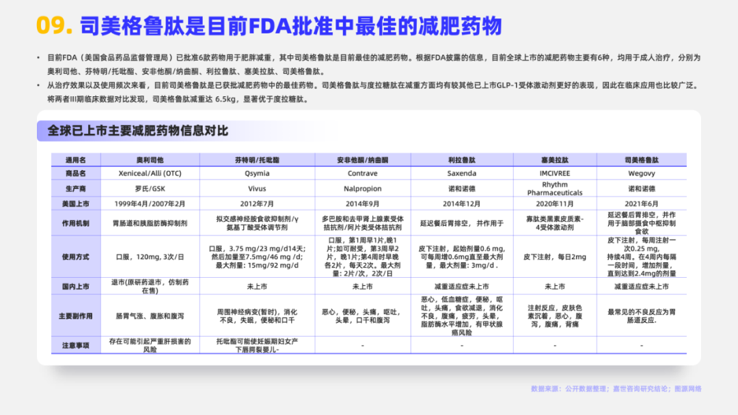Click the 1999年4月/2007年2月 date cell
This screenshot has width=738, height=415.
point(150,204)
